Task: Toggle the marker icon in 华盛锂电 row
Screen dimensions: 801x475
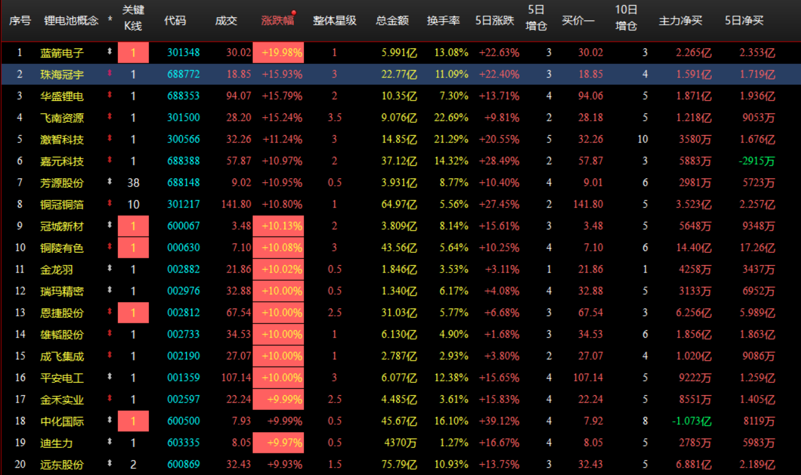Action: pyautogui.click(x=110, y=95)
